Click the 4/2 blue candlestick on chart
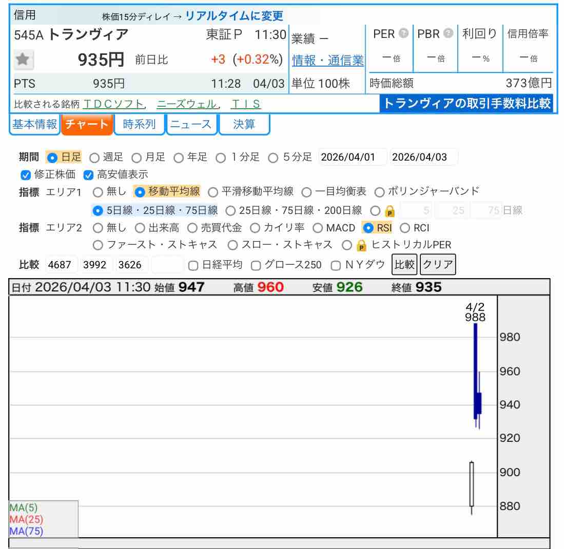Viewport: 564px width, 549px height. pyautogui.click(x=476, y=371)
